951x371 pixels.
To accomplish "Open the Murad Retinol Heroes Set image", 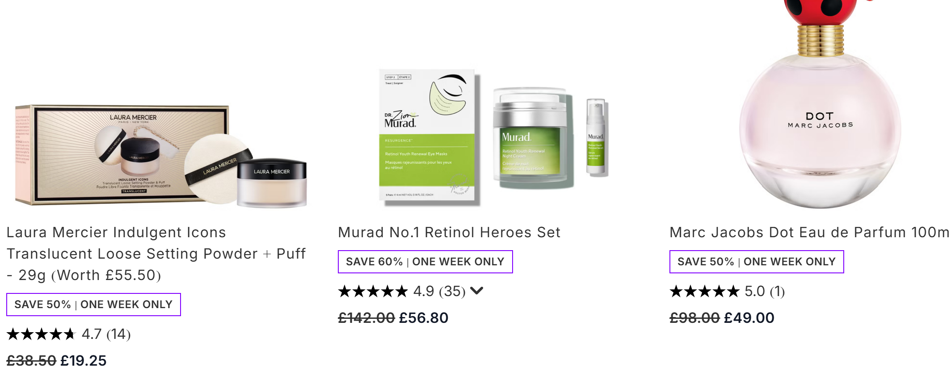I will click(x=494, y=137).
